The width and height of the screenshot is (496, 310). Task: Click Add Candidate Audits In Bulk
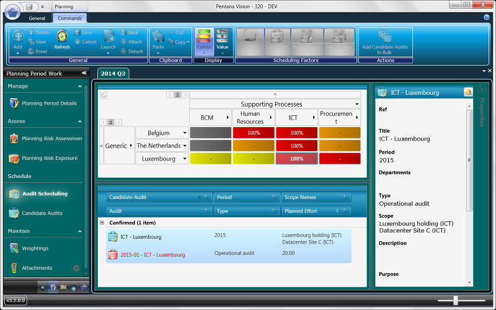tap(385, 42)
